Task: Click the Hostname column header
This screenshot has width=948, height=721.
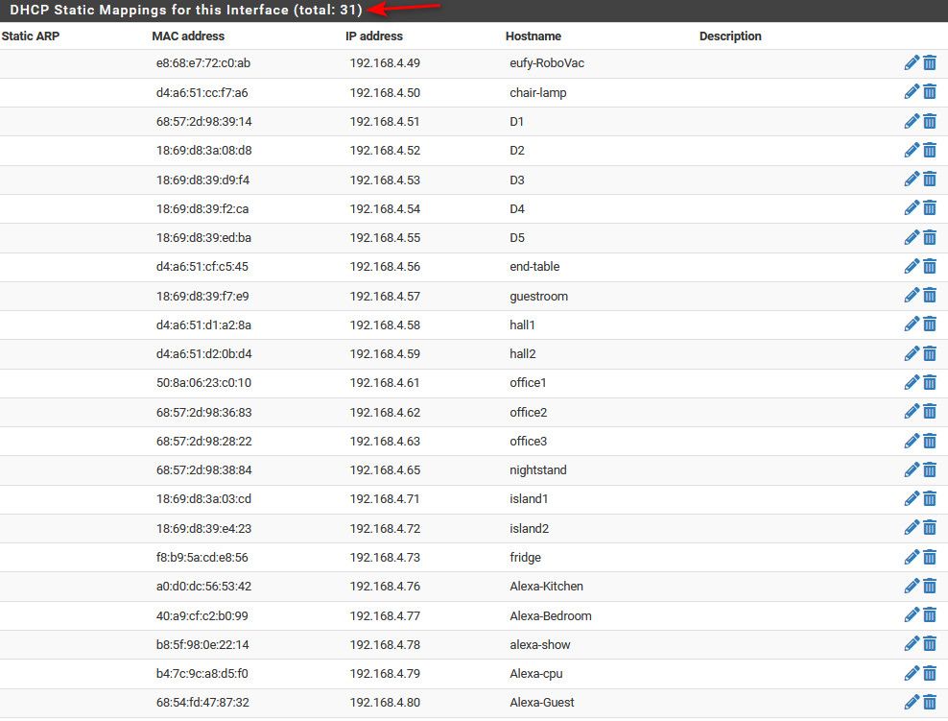Action: click(x=531, y=36)
